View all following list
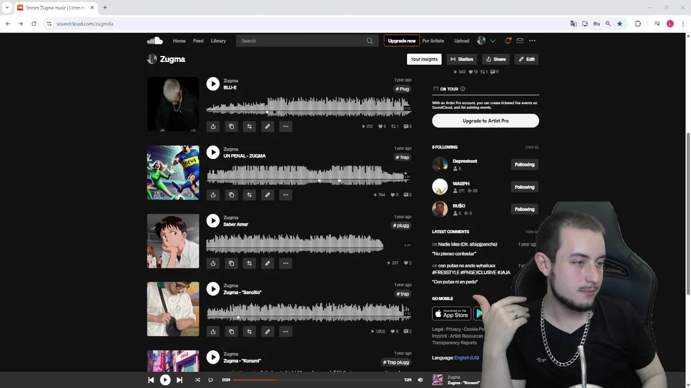Screen dimensions: 691x388 (x=532, y=147)
